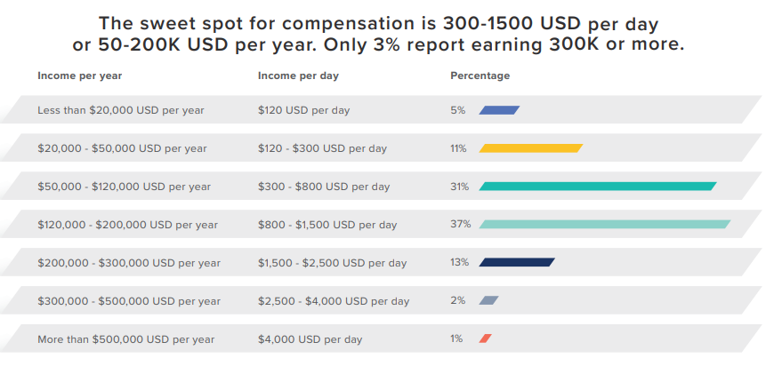Viewport: 766px width, 366px height.
Task: Click '$800 - $1,500 USD per day' cell
Action: [327, 225]
